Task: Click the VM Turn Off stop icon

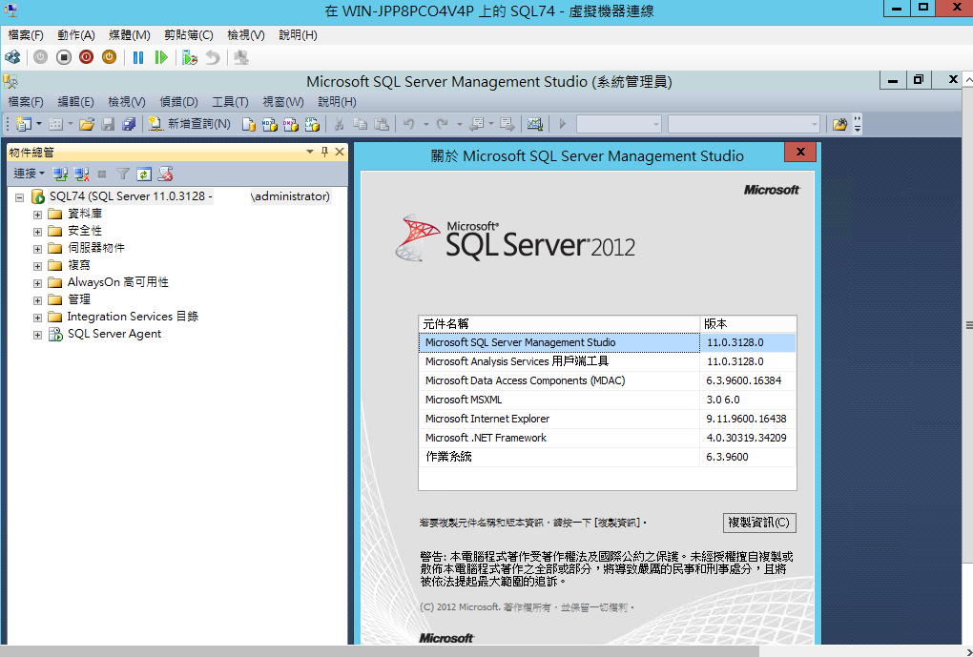Action: pyautogui.click(x=63, y=58)
